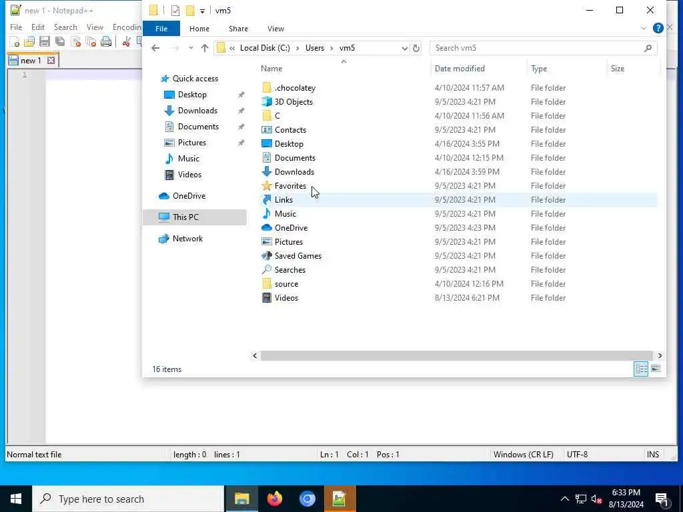Image resolution: width=683 pixels, height=512 pixels.
Task: Go back in Explorer navigation
Action: pyautogui.click(x=155, y=48)
